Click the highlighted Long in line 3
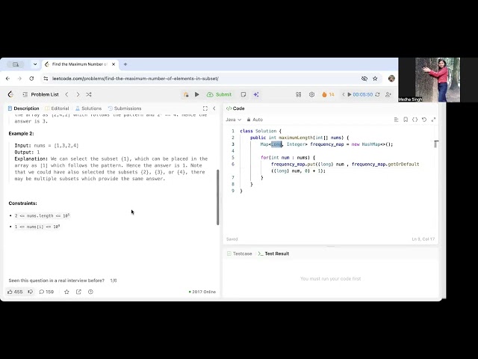 (x=276, y=144)
